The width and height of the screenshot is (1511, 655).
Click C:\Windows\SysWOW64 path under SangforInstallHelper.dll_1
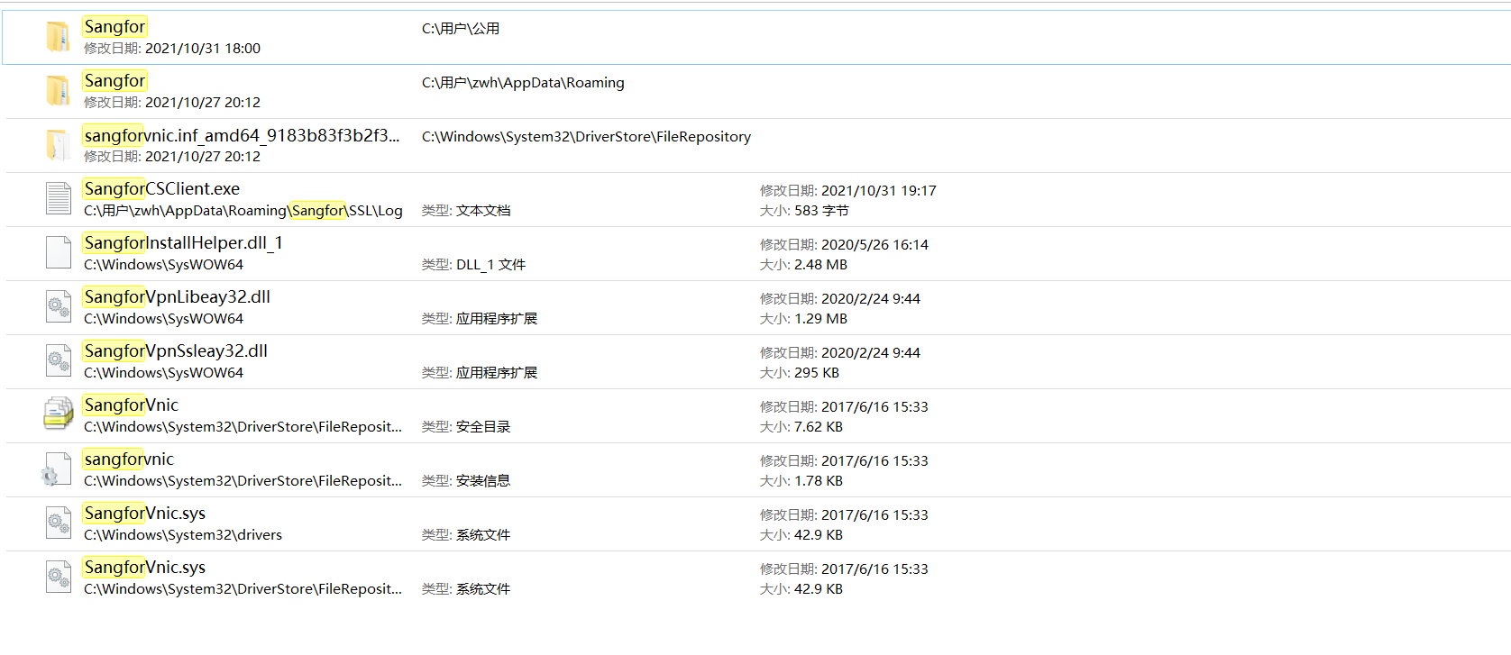tap(164, 265)
